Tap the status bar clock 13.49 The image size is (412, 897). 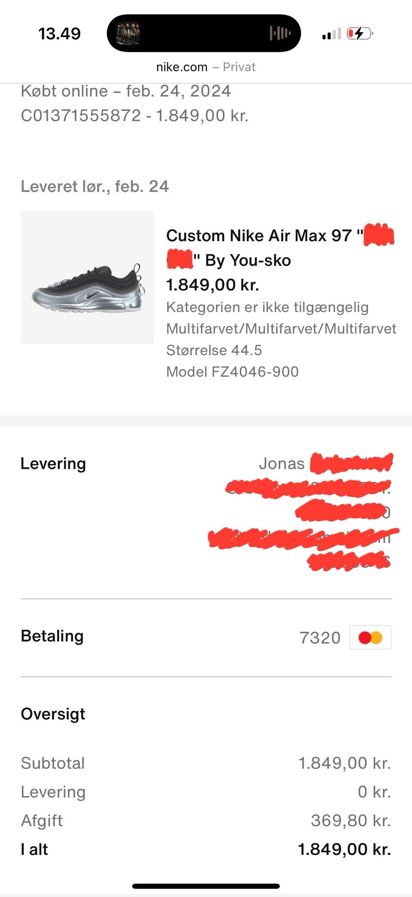pos(59,34)
